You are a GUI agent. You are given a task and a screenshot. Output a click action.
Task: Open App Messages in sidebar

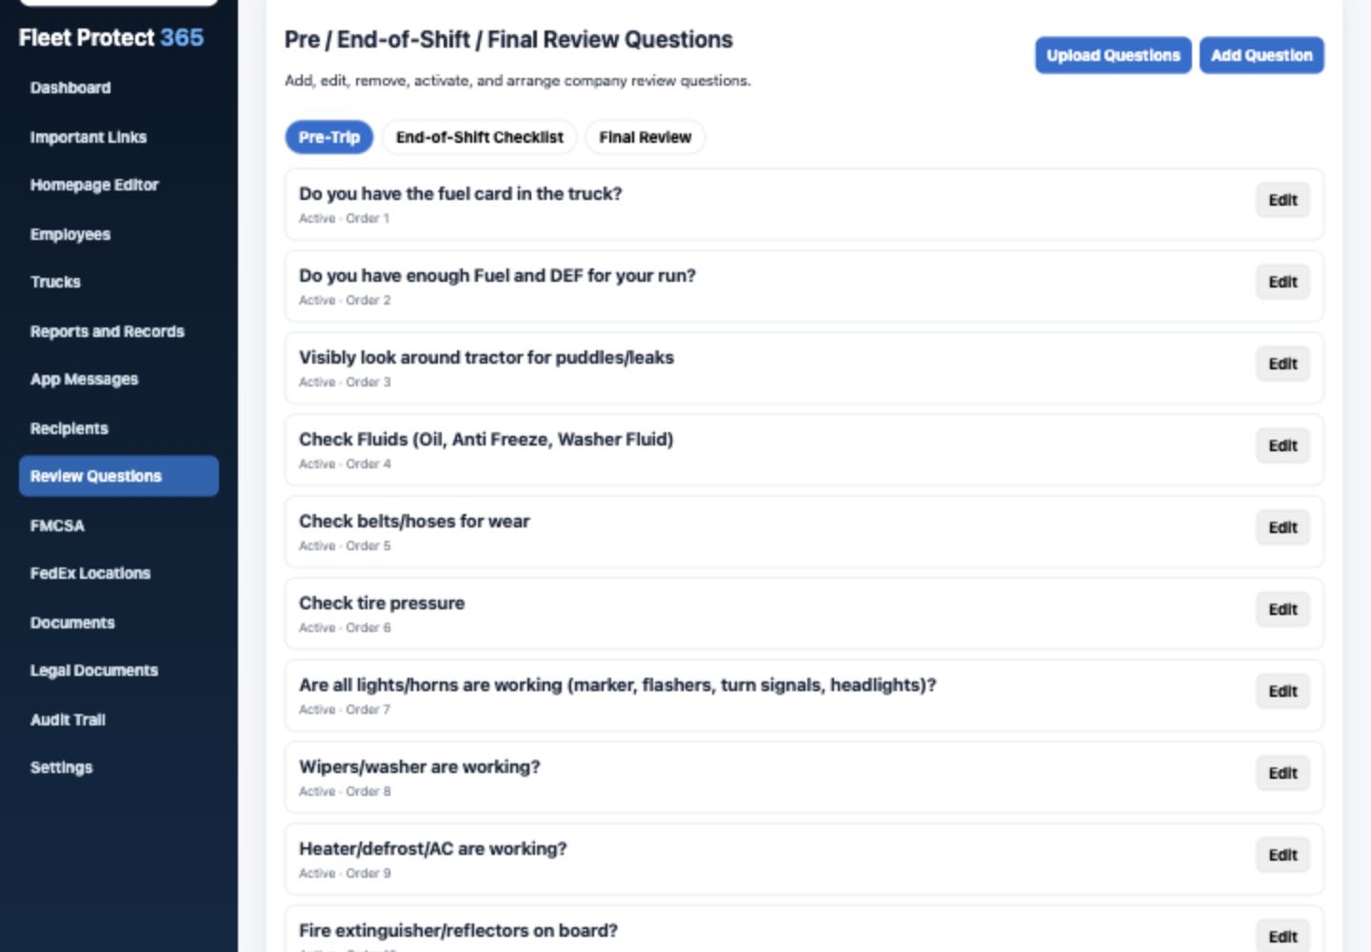84,379
